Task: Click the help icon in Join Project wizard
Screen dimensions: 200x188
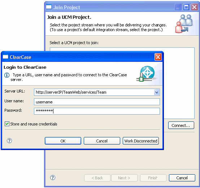Action: point(53,178)
